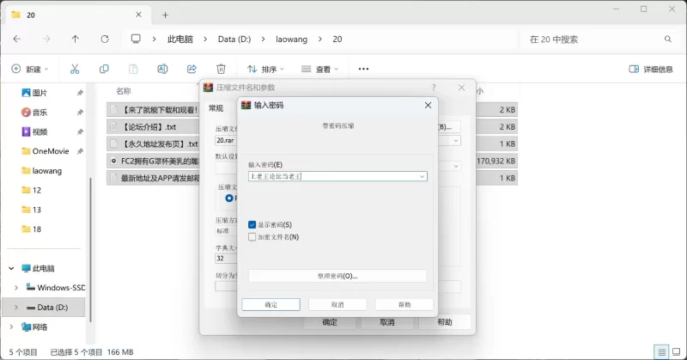Expand the 查看 view dropdown
Viewport: 687px width, 360px height.
click(x=322, y=69)
